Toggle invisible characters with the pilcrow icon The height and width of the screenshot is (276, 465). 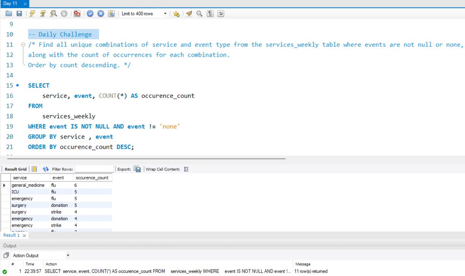point(210,14)
